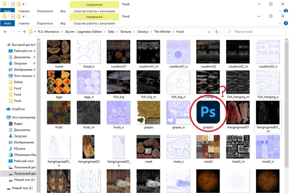Screen dimensions: 289x193
Task: Click the properties icon in quick access toolbar
Action: click(x=13, y=16)
